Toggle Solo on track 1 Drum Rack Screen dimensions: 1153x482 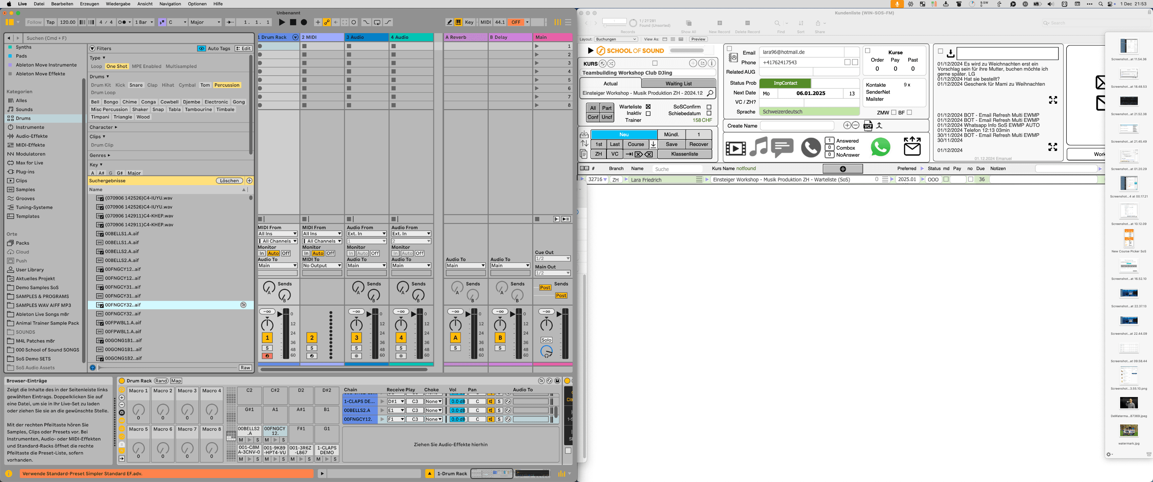pyautogui.click(x=267, y=348)
